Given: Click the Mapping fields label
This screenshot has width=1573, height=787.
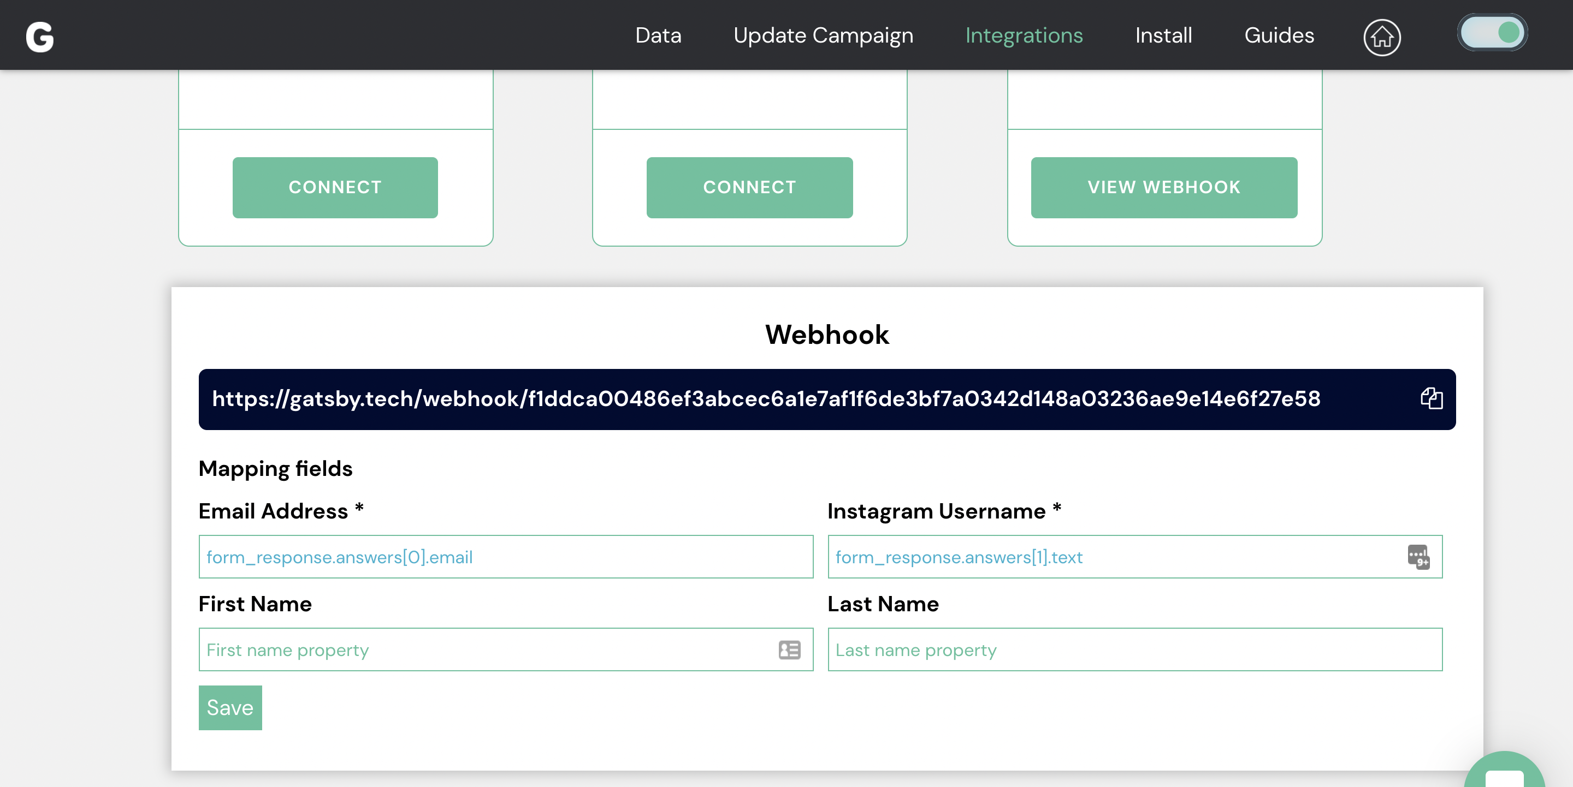Looking at the screenshot, I should (x=275, y=468).
